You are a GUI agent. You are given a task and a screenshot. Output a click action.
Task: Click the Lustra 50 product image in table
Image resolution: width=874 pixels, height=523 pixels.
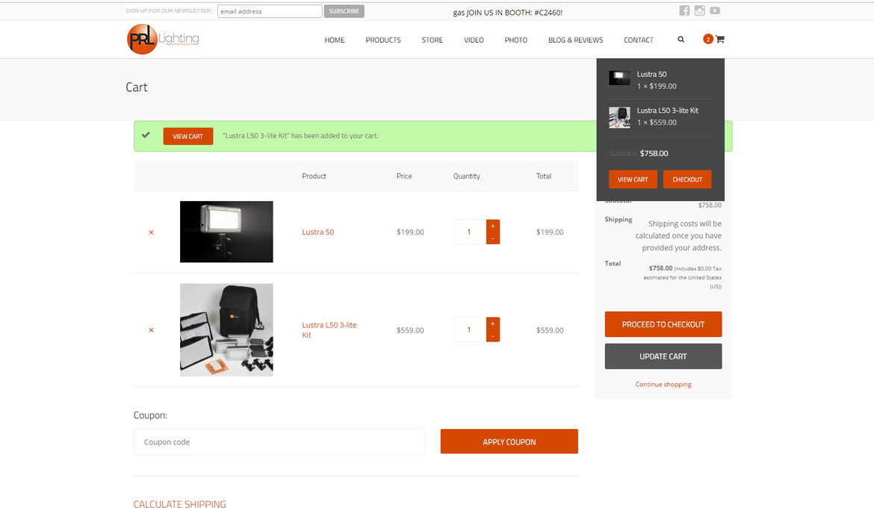click(x=226, y=232)
